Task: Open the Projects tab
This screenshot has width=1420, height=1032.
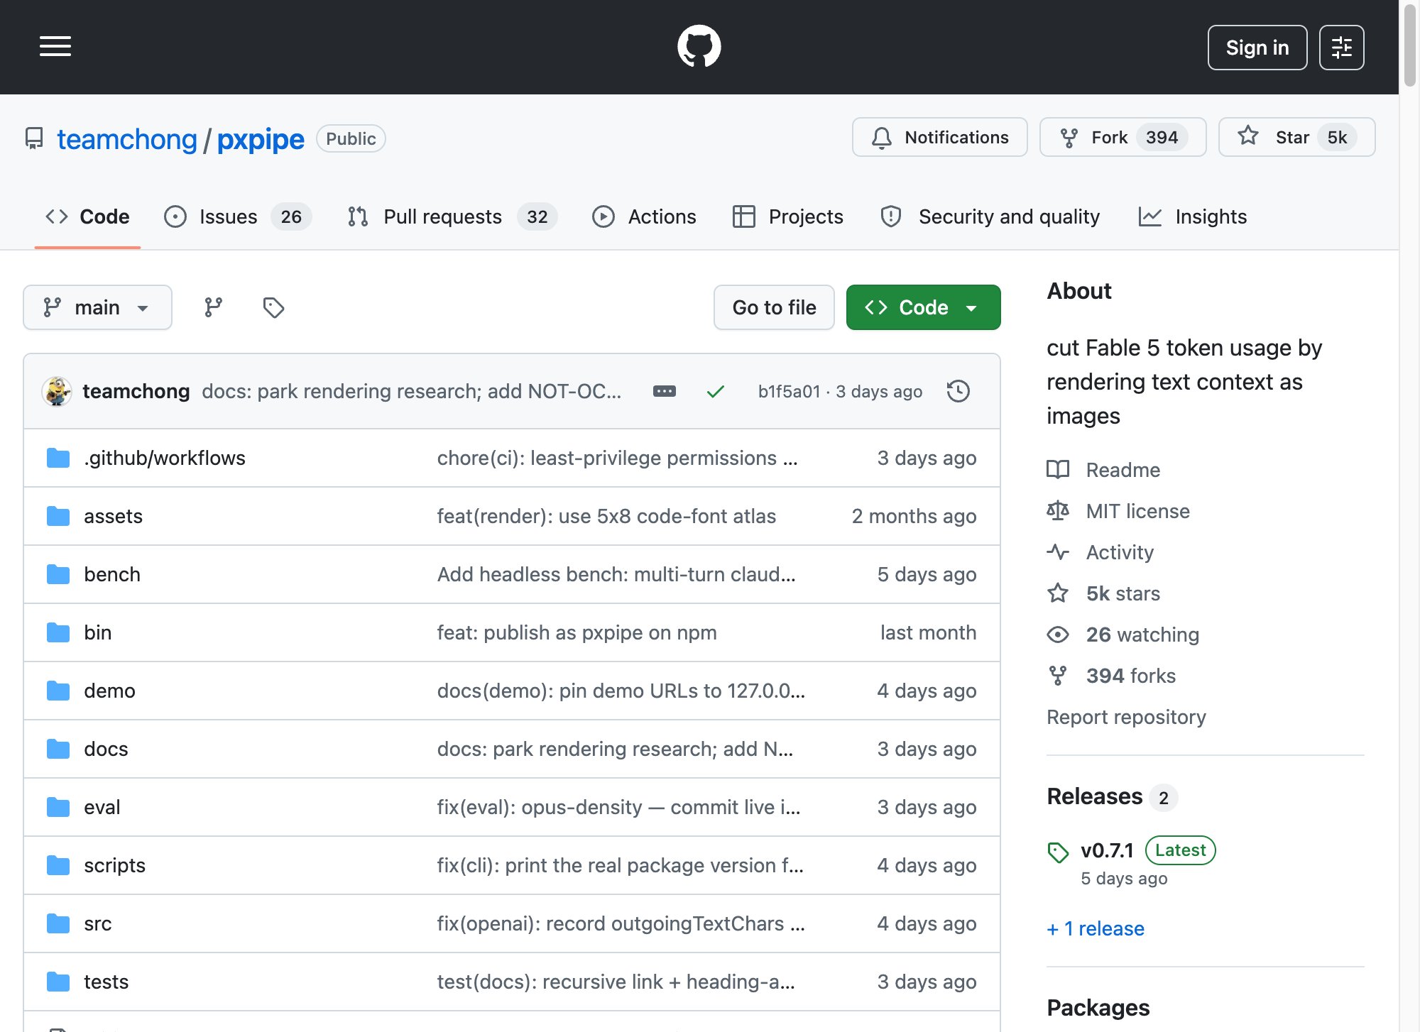Action: click(x=788, y=216)
